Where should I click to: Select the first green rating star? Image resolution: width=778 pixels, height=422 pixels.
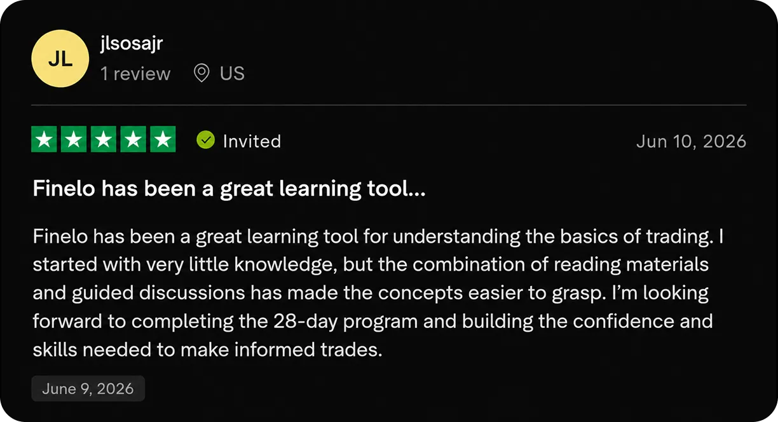click(x=44, y=140)
